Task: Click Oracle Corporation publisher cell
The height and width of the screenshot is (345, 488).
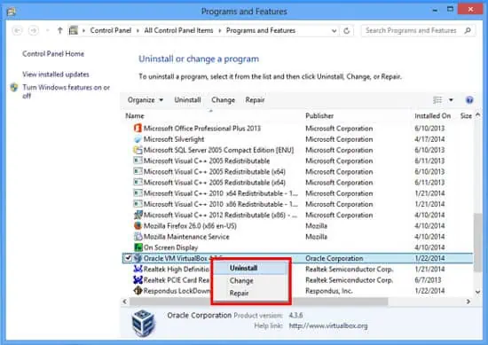Action: click(x=335, y=258)
